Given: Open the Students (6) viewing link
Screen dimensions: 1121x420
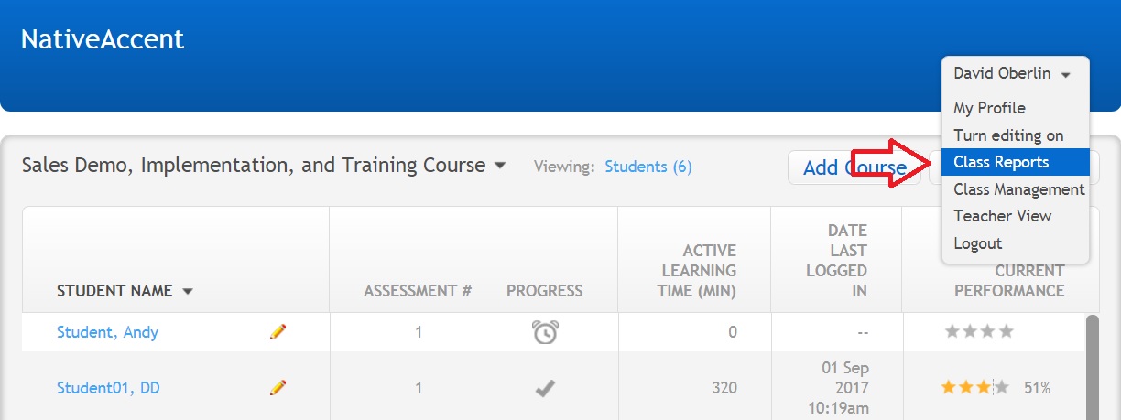Looking at the screenshot, I should 648,167.
